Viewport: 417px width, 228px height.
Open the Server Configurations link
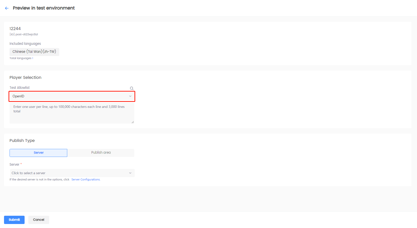click(x=86, y=179)
